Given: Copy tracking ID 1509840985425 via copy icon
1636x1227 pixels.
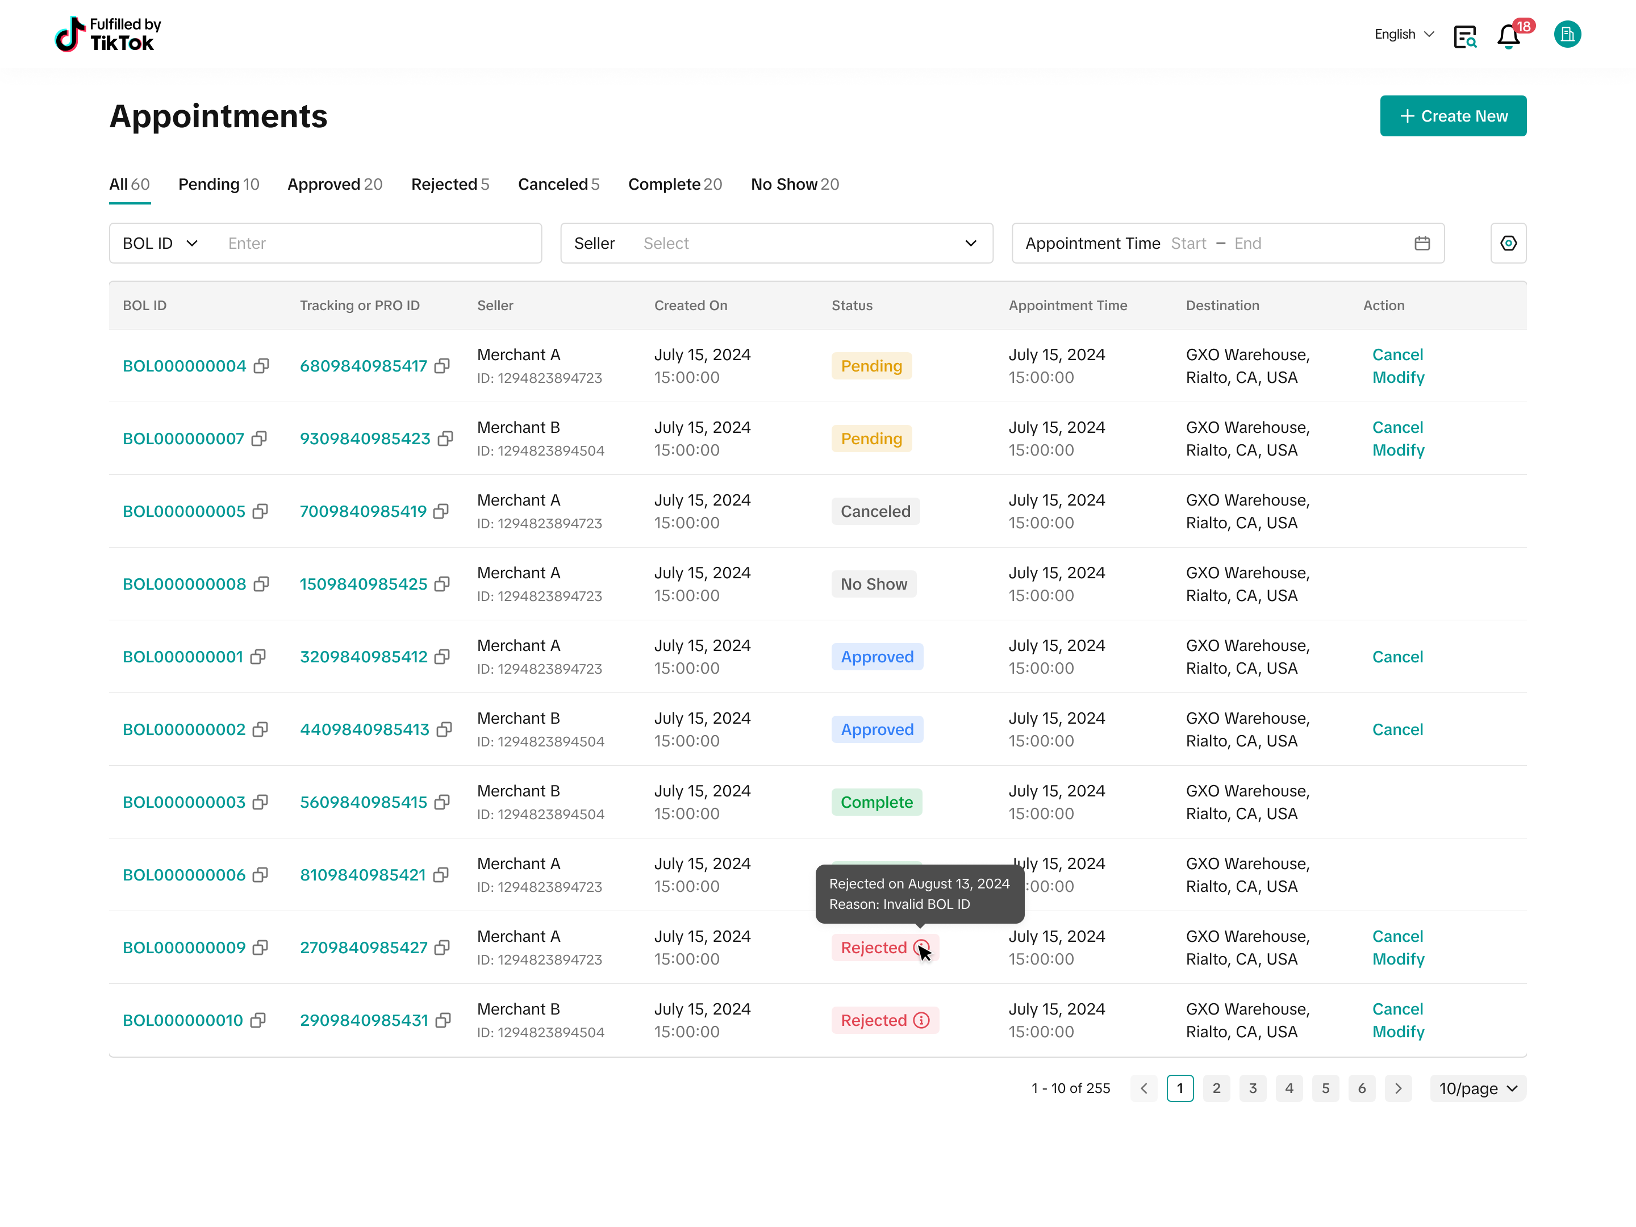Looking at the screenshot, I should coord(443,585).
